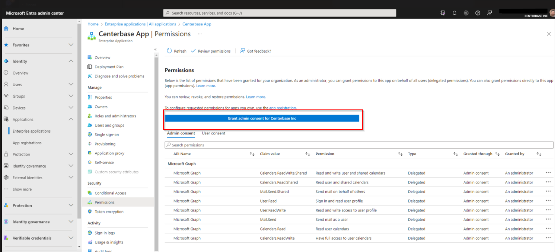Expand the Users submenu
Image resolution: width=555 pixels, height=252 pixels.
[71, 84]
